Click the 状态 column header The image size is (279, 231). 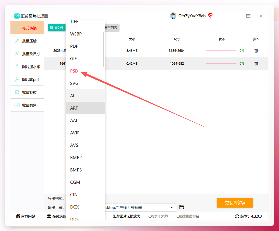[222, 39]
